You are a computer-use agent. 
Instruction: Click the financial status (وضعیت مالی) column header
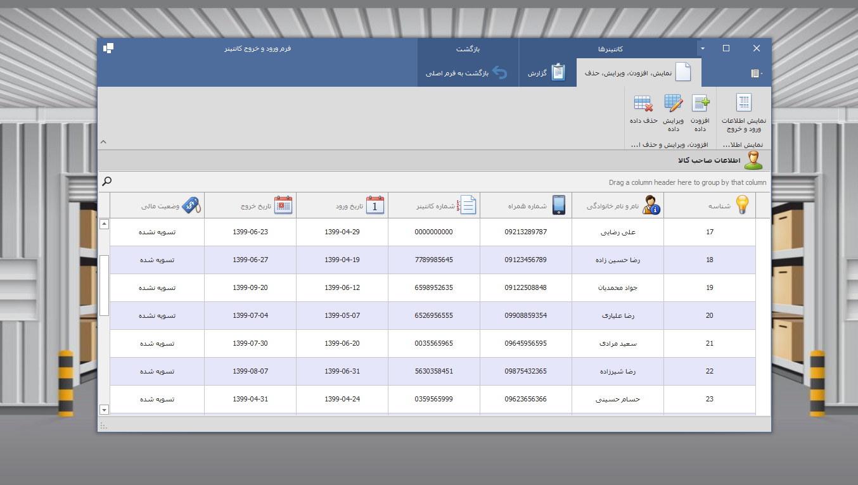(158, 206)
